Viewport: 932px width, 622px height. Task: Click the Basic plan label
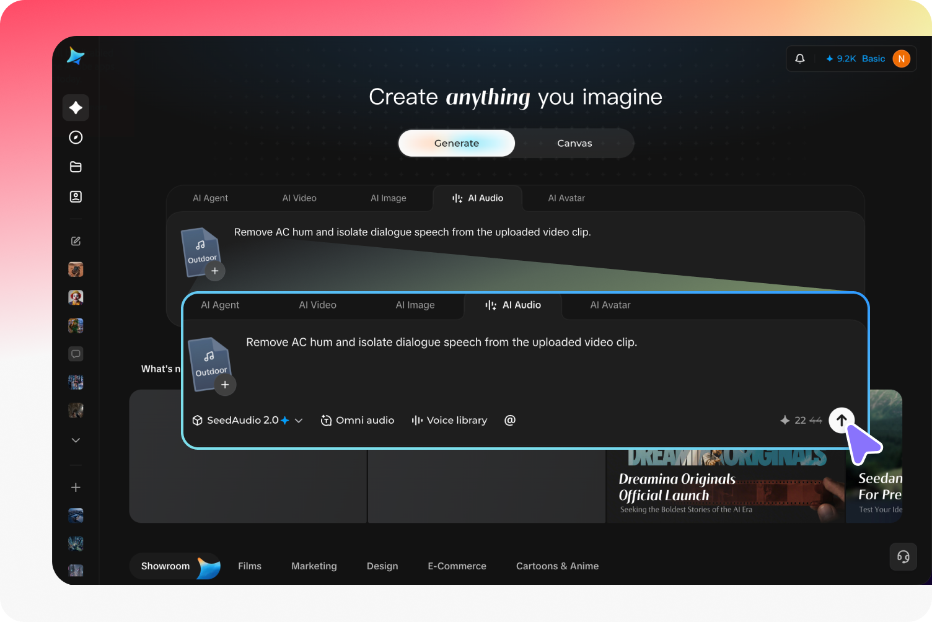[873, 59]
